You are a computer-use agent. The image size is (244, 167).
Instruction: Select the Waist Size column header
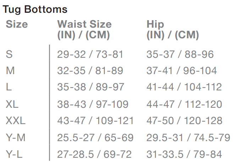point(84,30)
